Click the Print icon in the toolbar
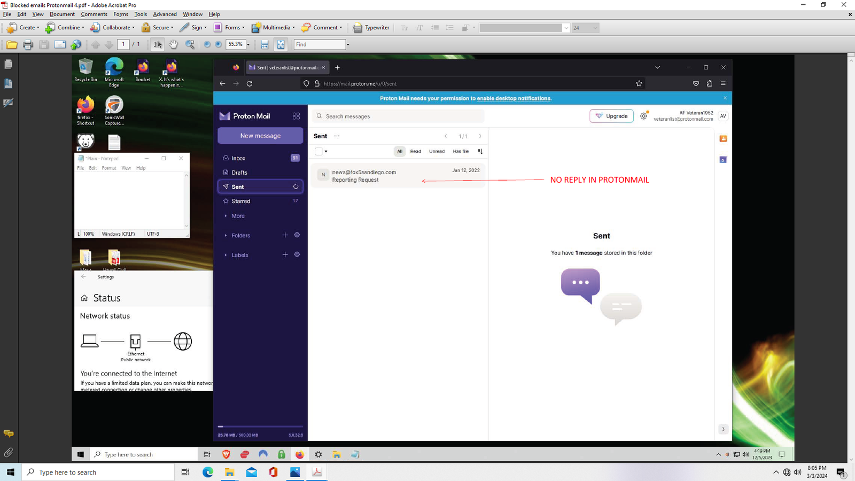 coord(28,45)
